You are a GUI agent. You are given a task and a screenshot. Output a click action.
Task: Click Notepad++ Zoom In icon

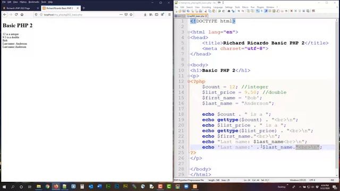point(239,11)
